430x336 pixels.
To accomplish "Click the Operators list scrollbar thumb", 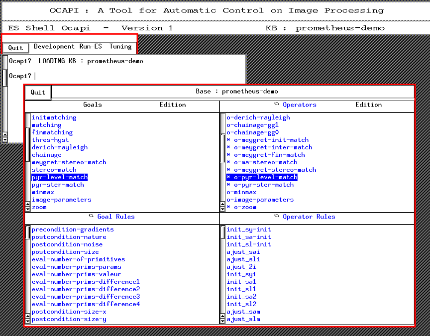I will point(222,148).
